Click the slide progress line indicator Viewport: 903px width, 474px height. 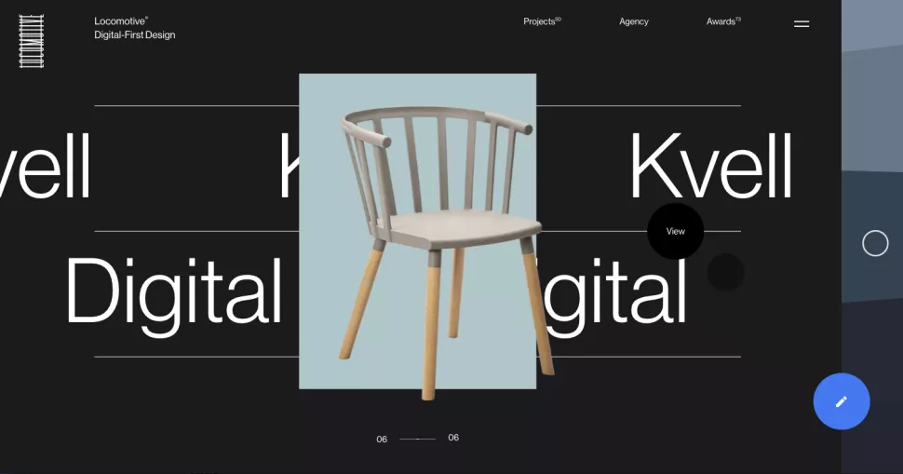[418, 439]
